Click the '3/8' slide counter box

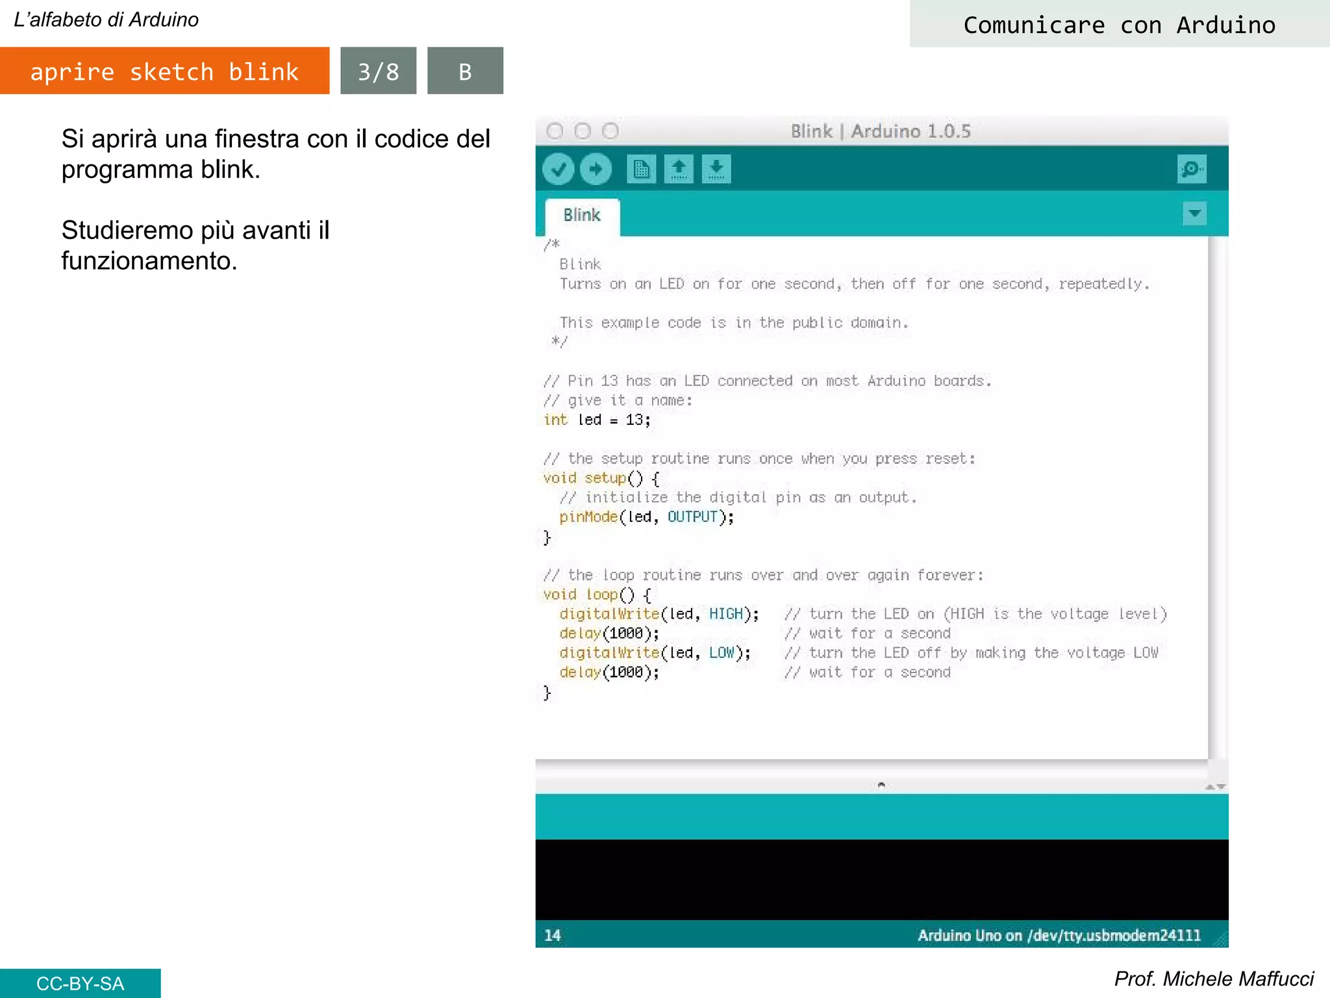point(379,71)
